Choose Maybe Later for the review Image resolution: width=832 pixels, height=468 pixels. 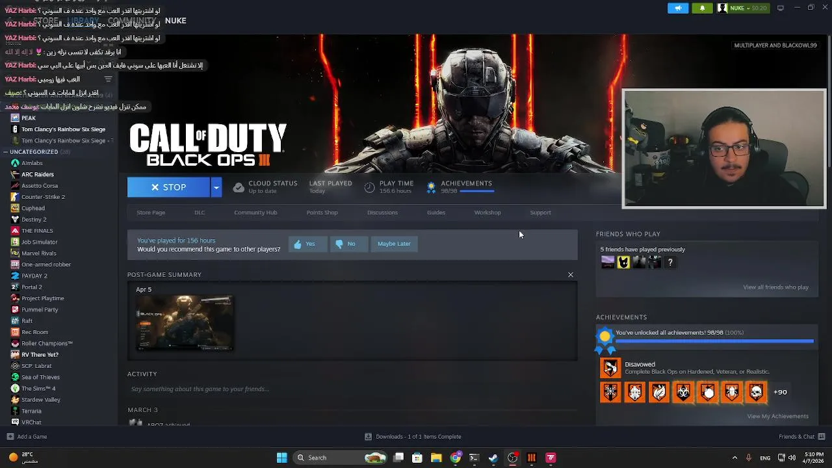pyautogui.click(x=394, y=244)
